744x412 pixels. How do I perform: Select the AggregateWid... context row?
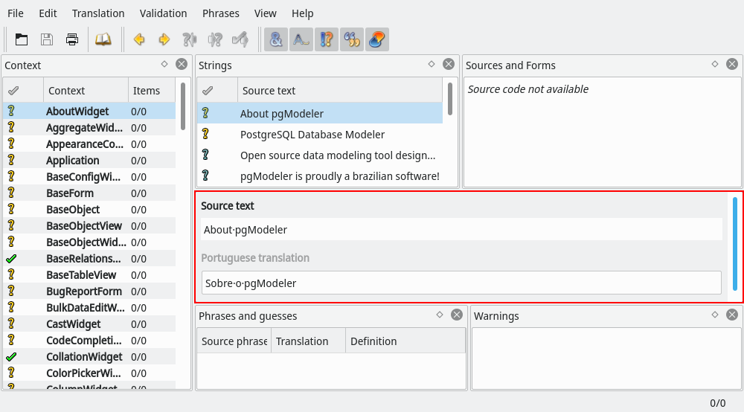pos(89,127)
